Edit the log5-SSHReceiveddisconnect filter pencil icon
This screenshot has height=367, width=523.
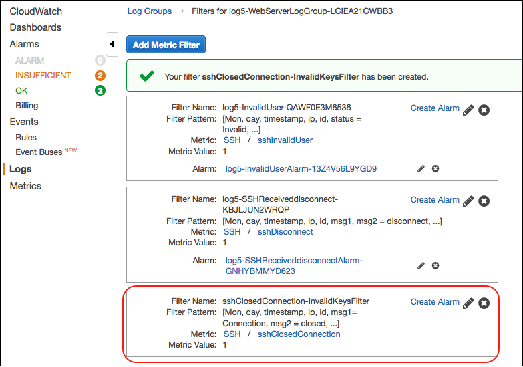pos(468,201)
